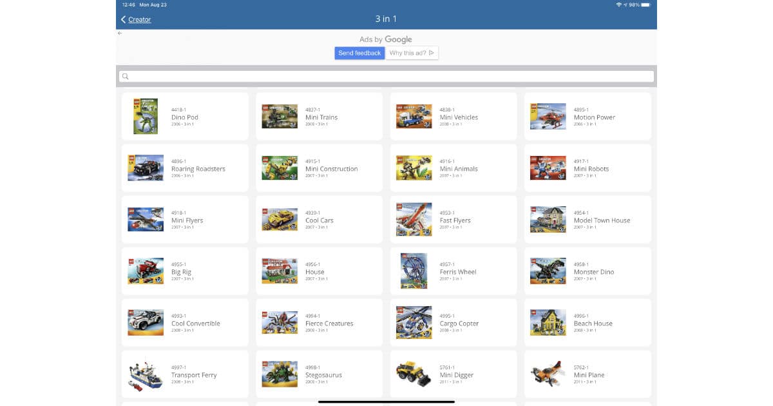Open the Why this ad? link
The image size is (773, 406).
coord(412,53)
